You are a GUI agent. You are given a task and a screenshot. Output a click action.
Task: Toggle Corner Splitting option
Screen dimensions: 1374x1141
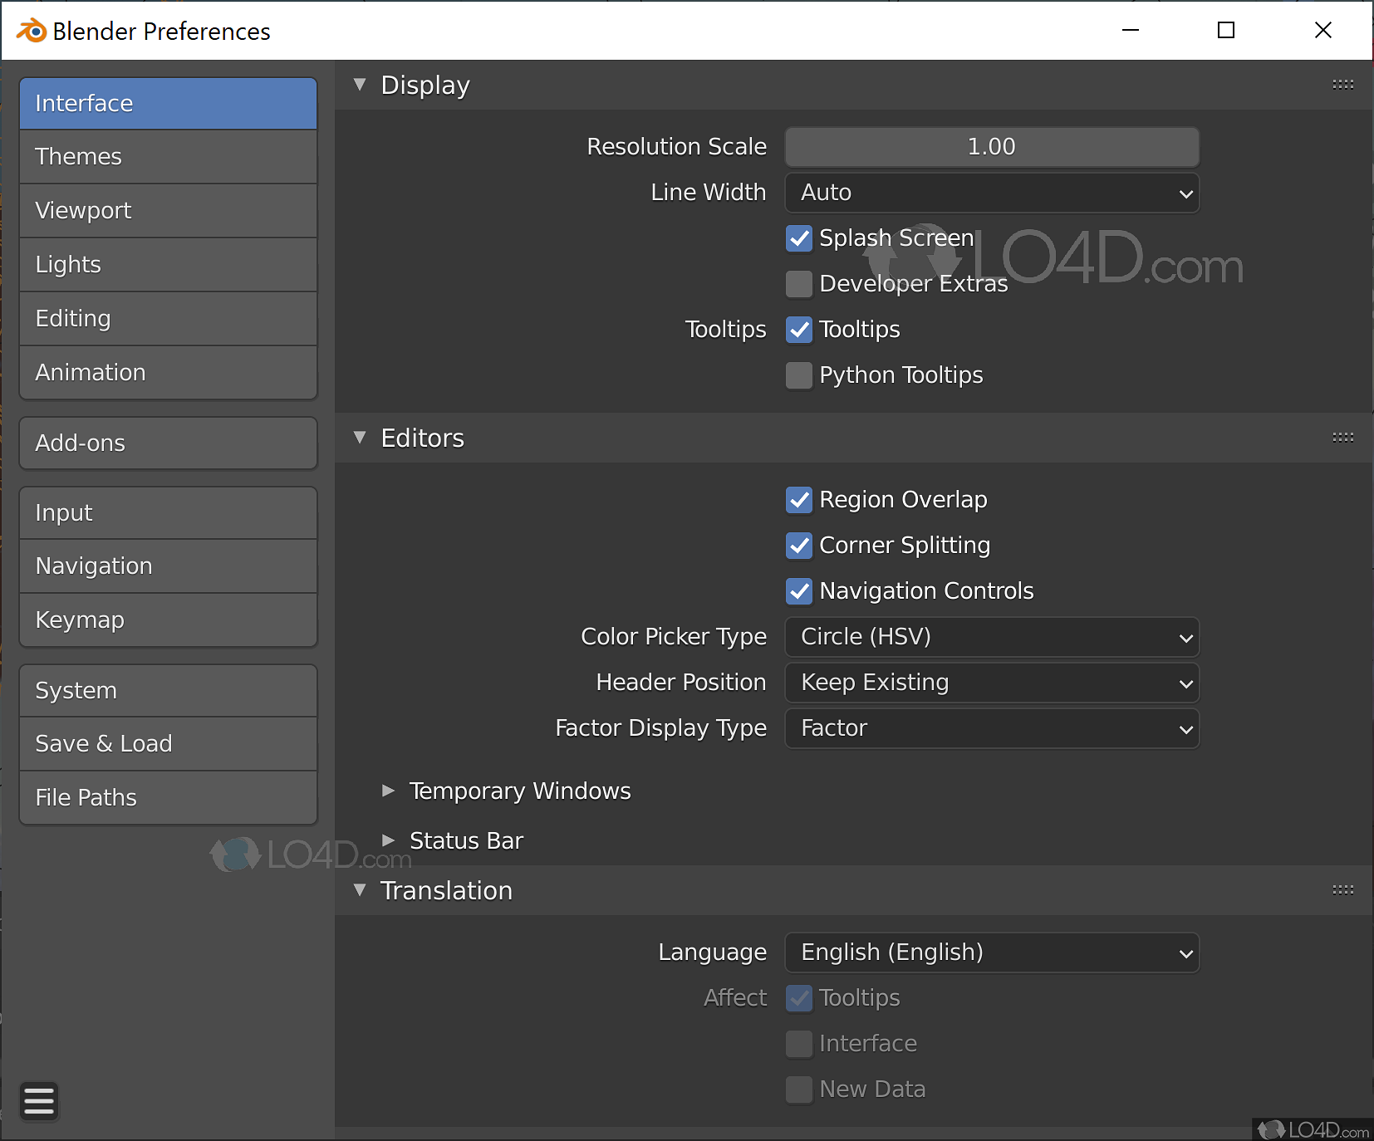pyautogui.click(x=799, y=546)
